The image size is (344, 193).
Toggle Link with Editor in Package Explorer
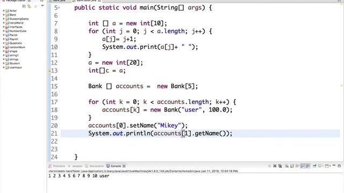click(29, 6)
